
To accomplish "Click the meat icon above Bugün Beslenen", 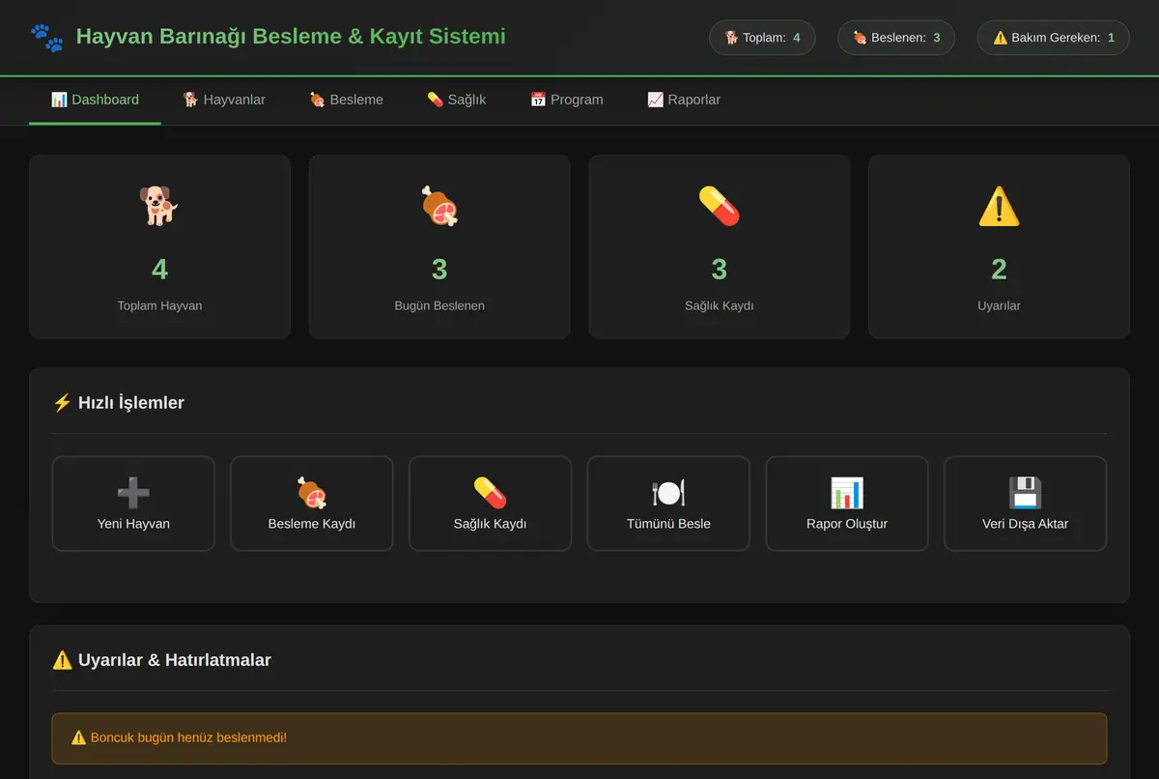I will (x=439, y=206).
